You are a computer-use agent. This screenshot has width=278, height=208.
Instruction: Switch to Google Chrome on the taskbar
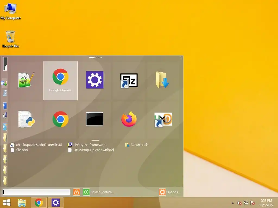click(x=39, y=203)
